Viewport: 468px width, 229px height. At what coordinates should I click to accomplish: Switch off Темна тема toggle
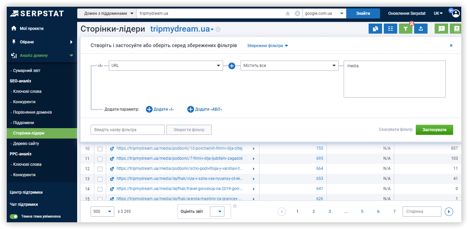[x=14, y=217]
